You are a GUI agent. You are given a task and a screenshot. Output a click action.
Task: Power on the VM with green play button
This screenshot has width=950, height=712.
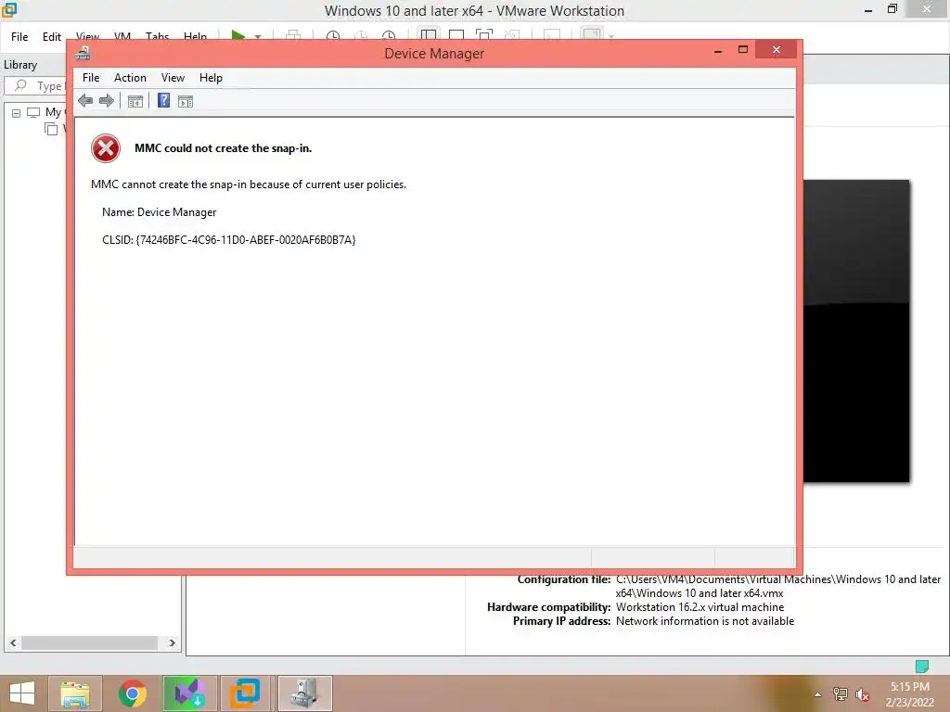coord(238,35)
